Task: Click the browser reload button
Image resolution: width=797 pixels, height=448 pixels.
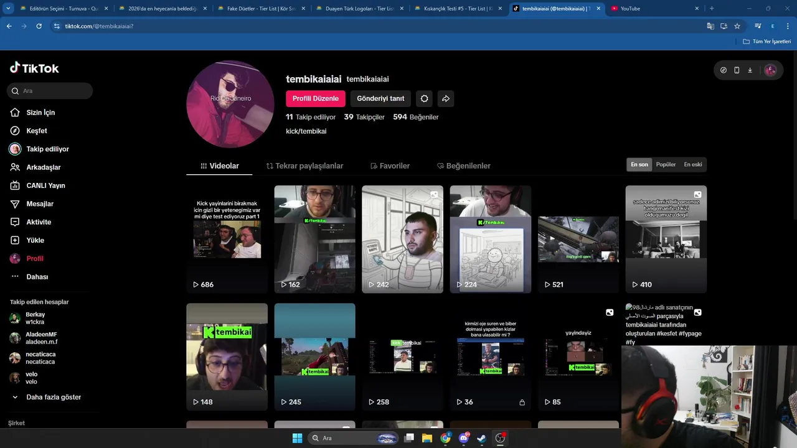Action: [39, 26]
